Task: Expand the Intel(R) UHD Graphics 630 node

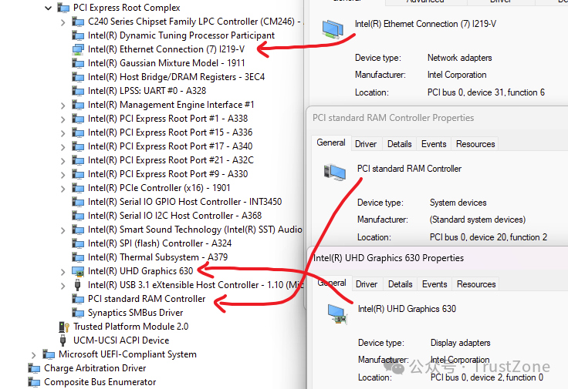Action: click(63, 271)
